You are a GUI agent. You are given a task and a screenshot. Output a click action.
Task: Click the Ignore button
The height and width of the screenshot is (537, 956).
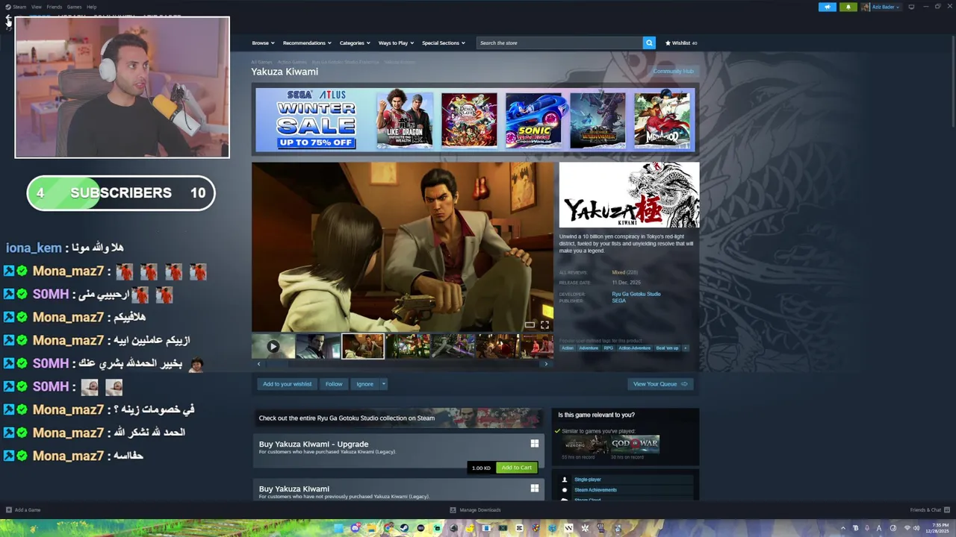click(x=364, y=384)
